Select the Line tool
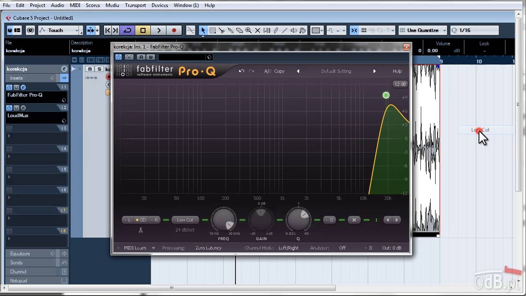 [285, 30]
